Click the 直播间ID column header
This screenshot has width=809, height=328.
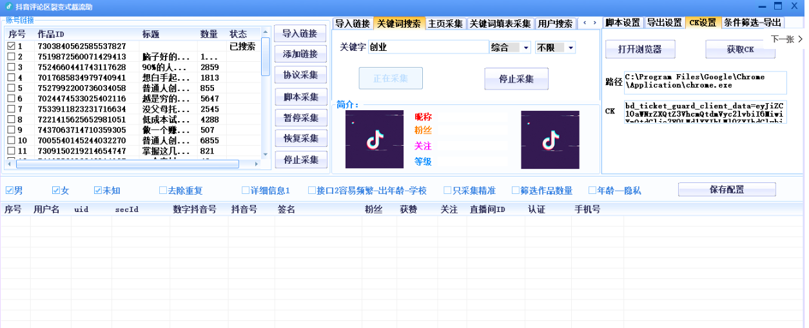click(x=487, y=209)
